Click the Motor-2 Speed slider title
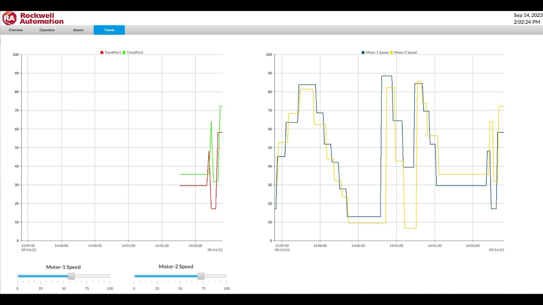543x305 pixels. click(x=176, y=266)
